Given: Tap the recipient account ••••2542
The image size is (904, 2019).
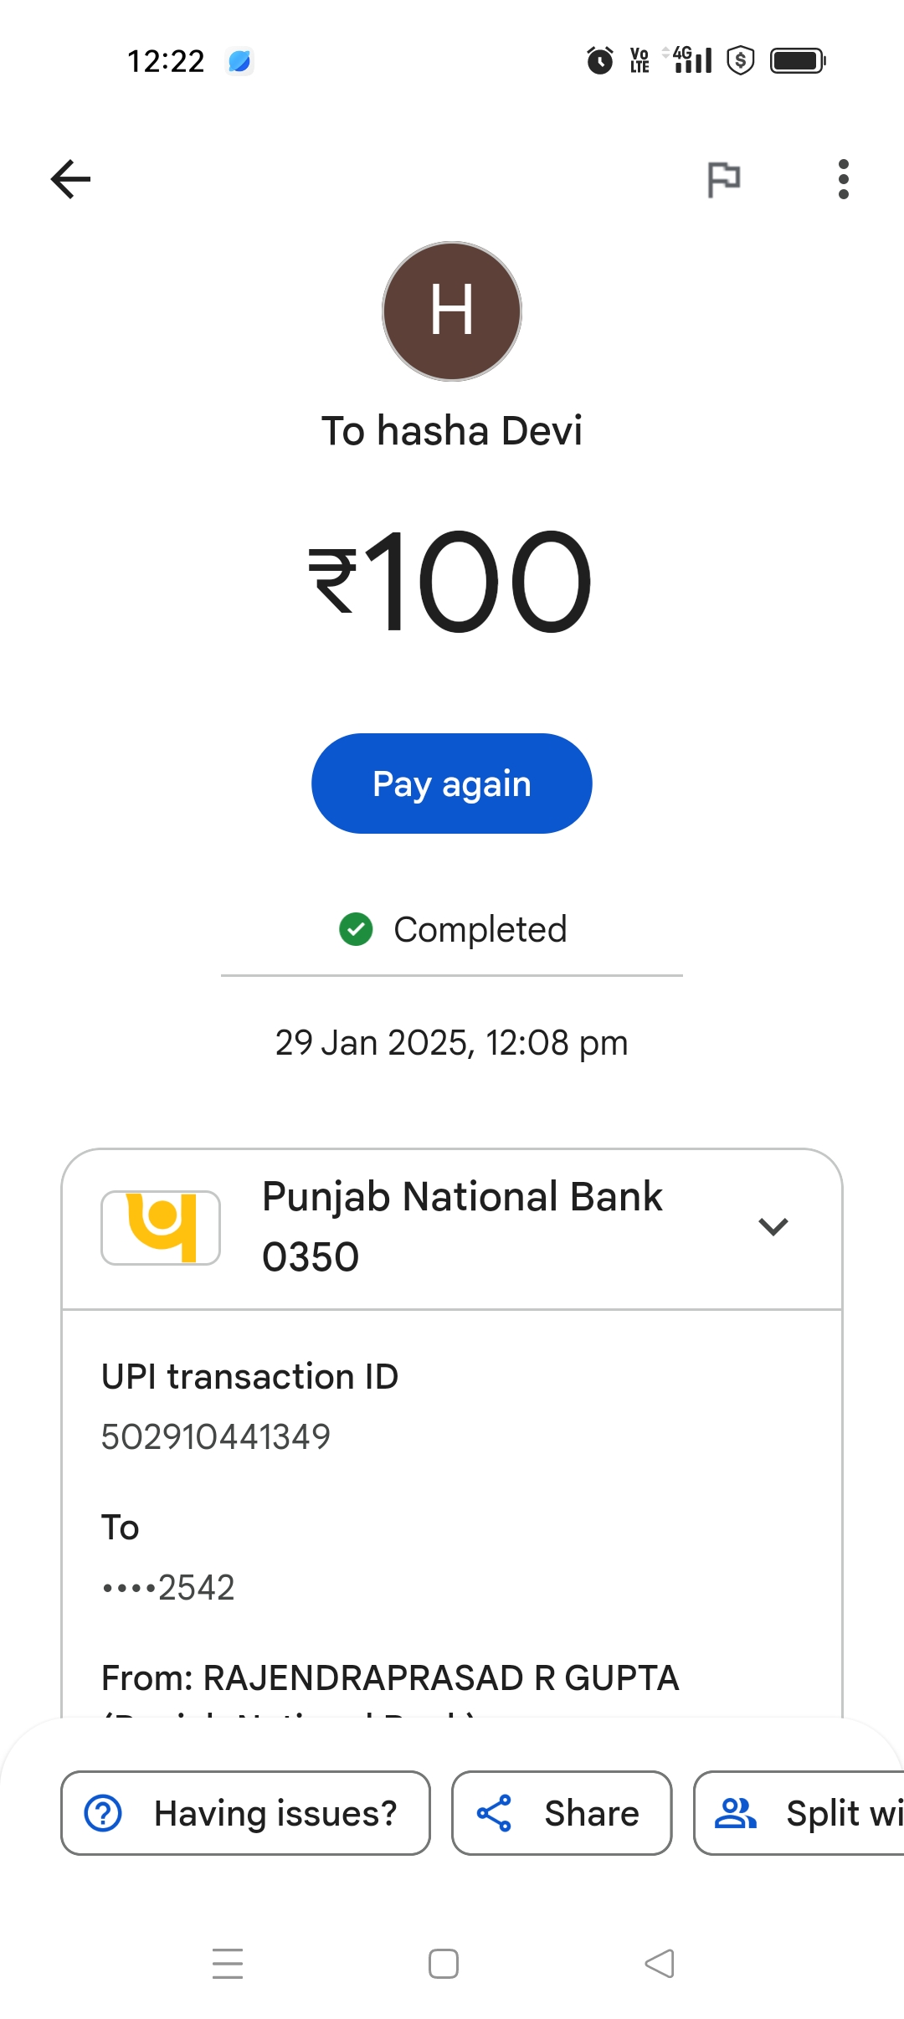Looking at the screenshot, I should pos(168,1588).
